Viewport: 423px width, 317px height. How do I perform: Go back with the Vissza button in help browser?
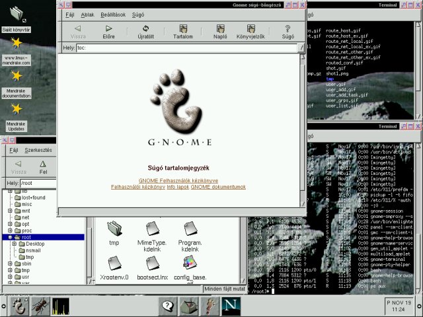point(78,32)
